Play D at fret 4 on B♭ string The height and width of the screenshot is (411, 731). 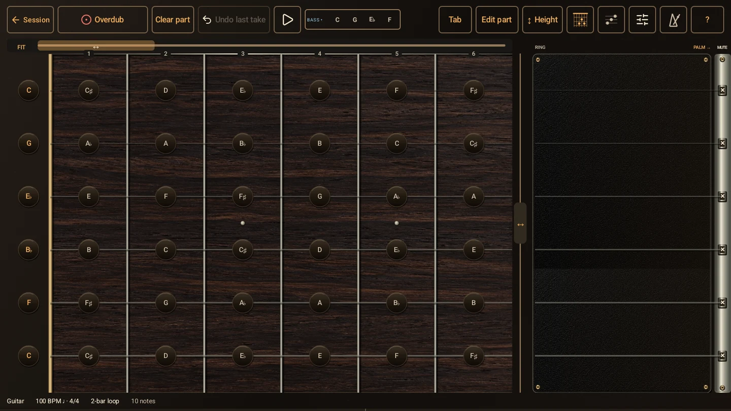(319, 250)
